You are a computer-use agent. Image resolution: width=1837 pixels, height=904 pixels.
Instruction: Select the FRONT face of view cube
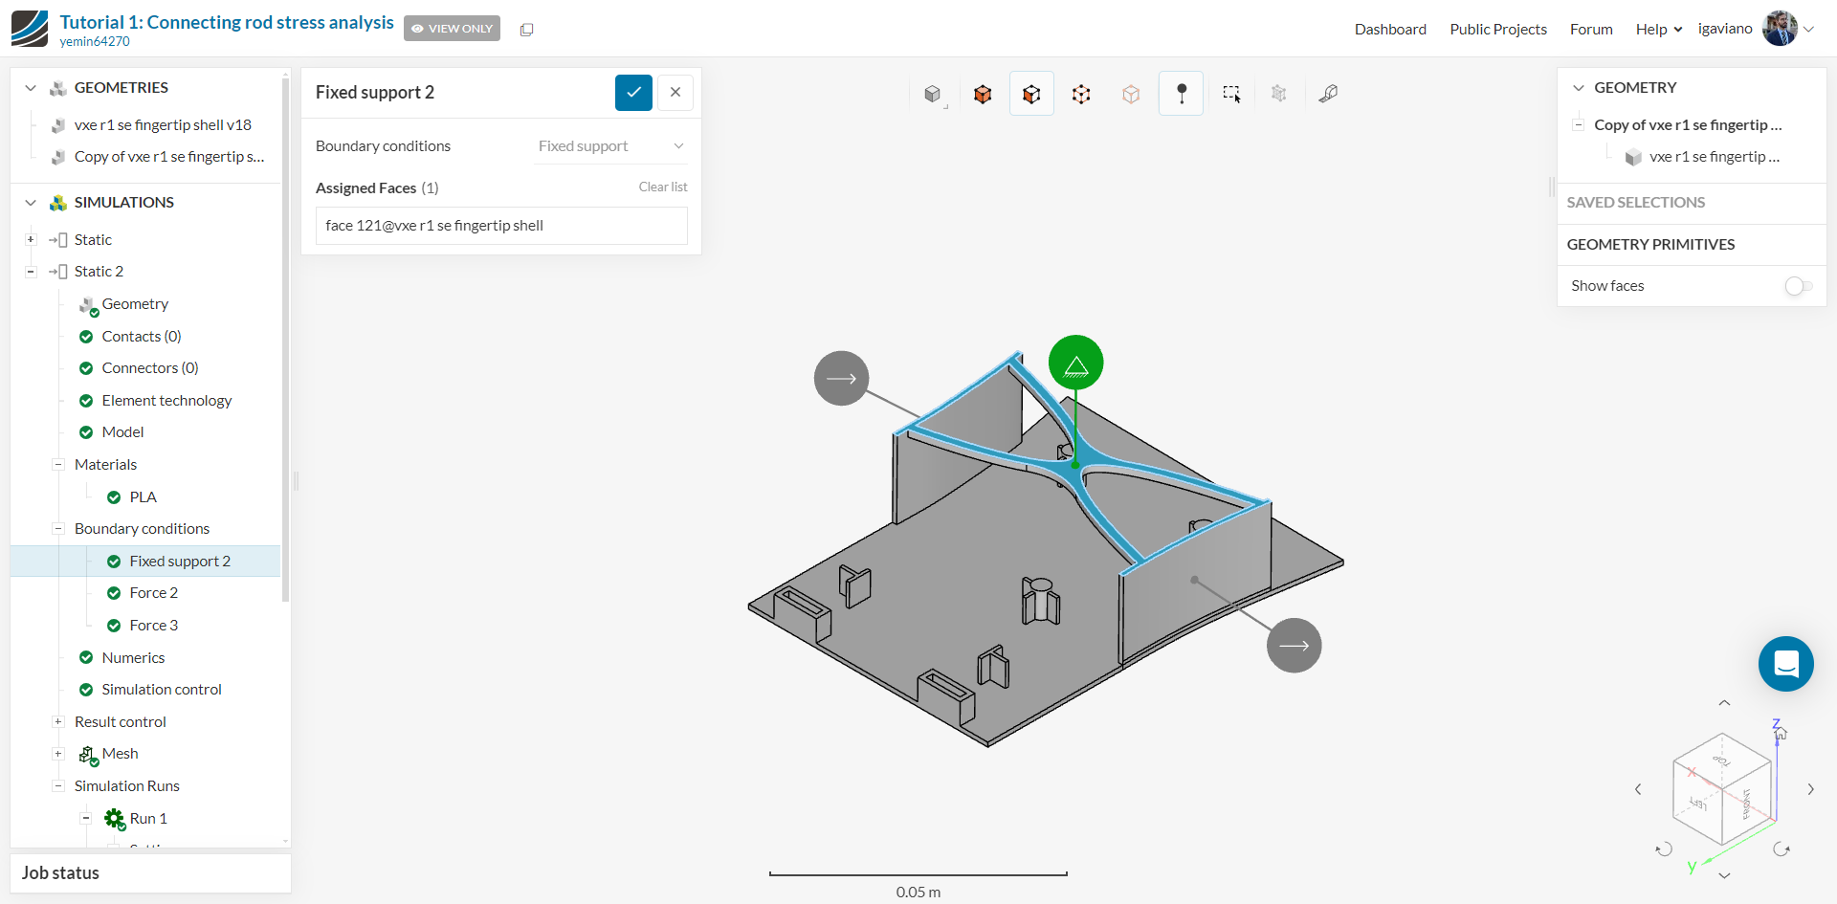tap(1746, 804)
